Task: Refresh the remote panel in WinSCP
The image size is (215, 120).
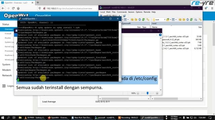Action: 191,20
